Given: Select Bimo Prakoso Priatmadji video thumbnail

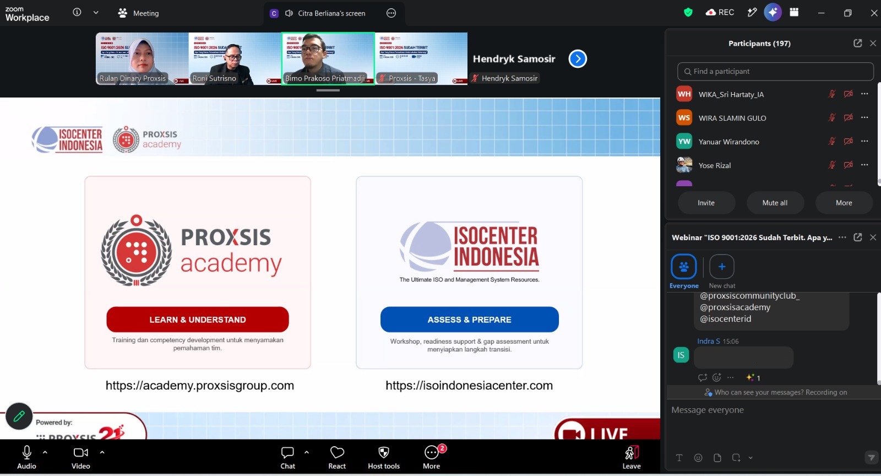Looking at the screenshot, I should 328,58.
